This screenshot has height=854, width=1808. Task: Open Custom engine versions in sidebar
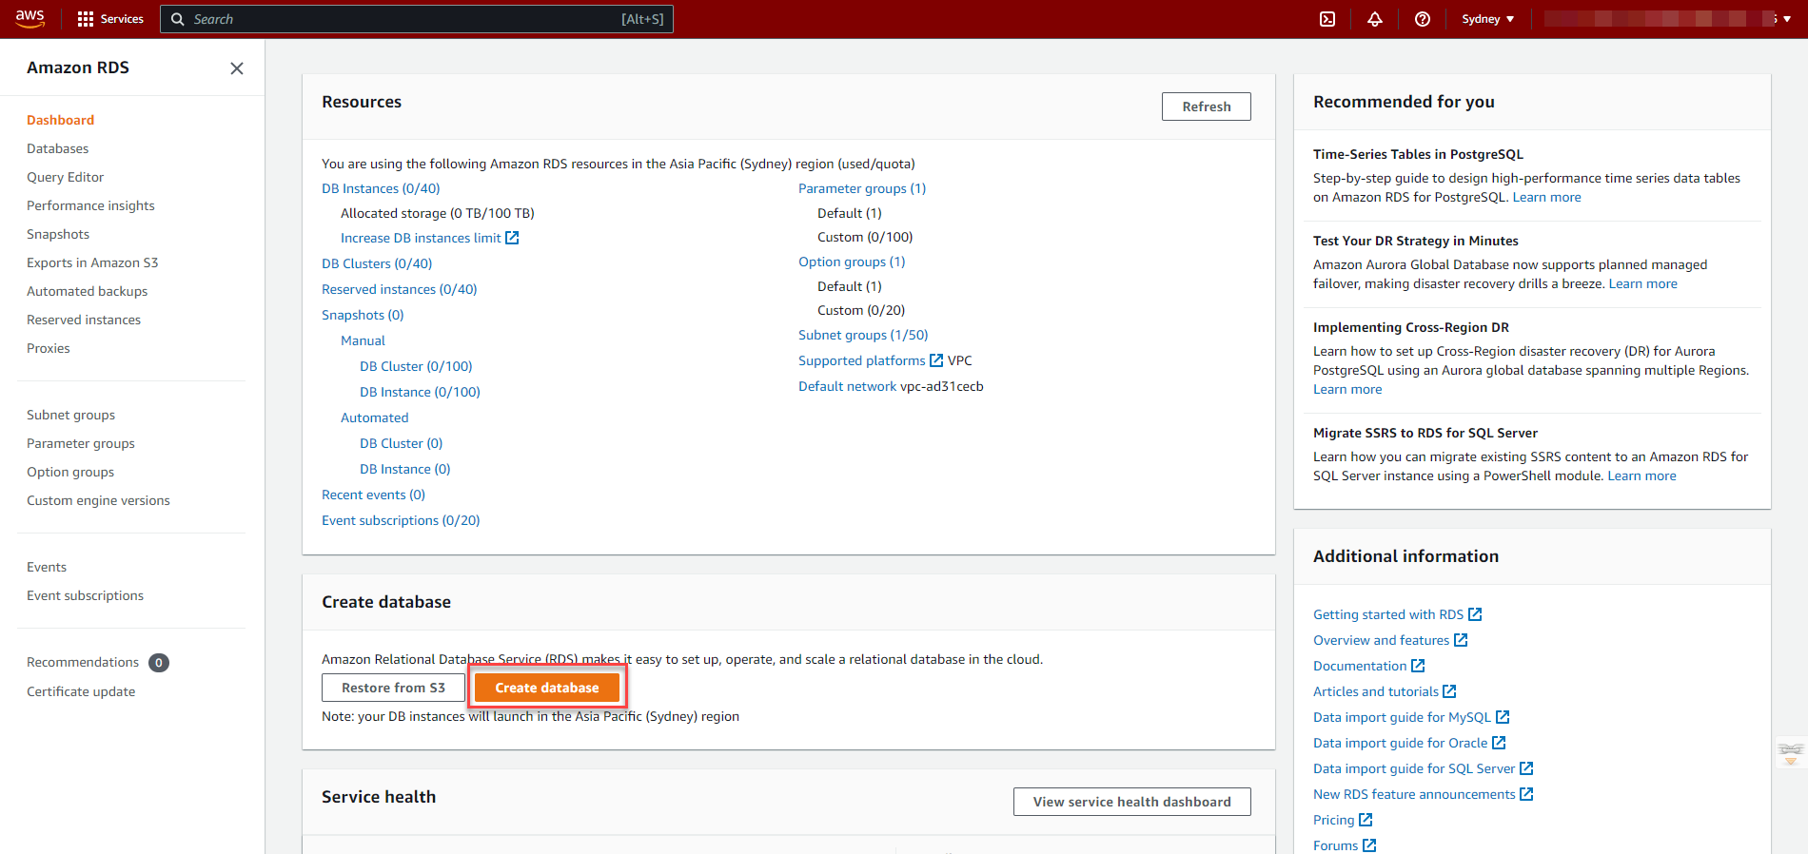click(x=98, y=500)
